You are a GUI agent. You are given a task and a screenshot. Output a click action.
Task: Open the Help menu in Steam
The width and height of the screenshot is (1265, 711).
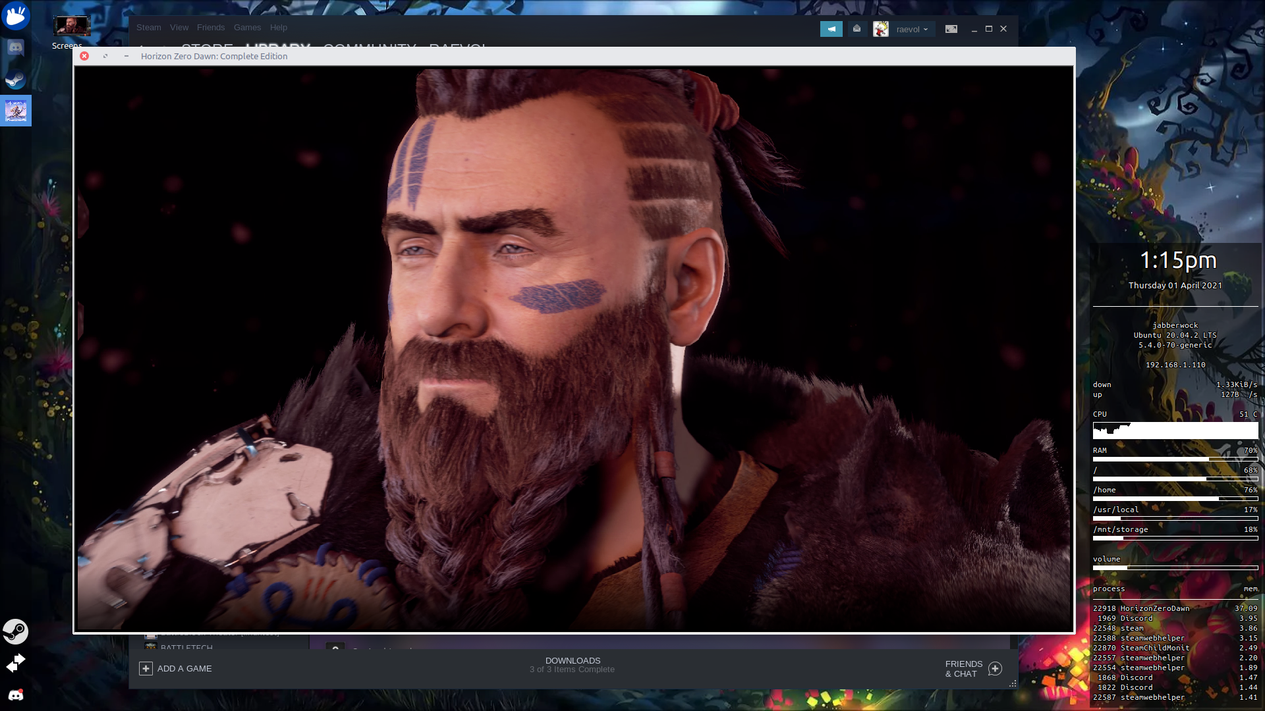point(279,28)
